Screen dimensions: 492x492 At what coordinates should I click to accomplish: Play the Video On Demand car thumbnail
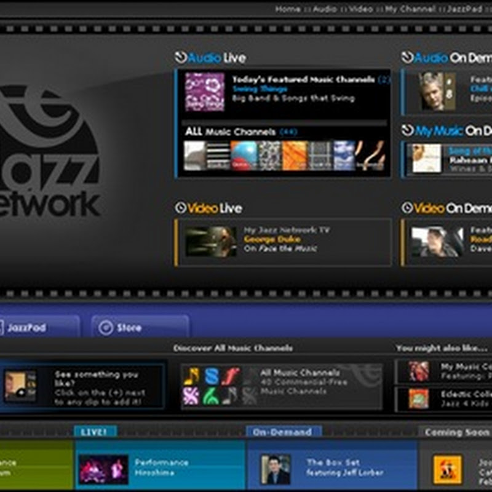[437, 242]
